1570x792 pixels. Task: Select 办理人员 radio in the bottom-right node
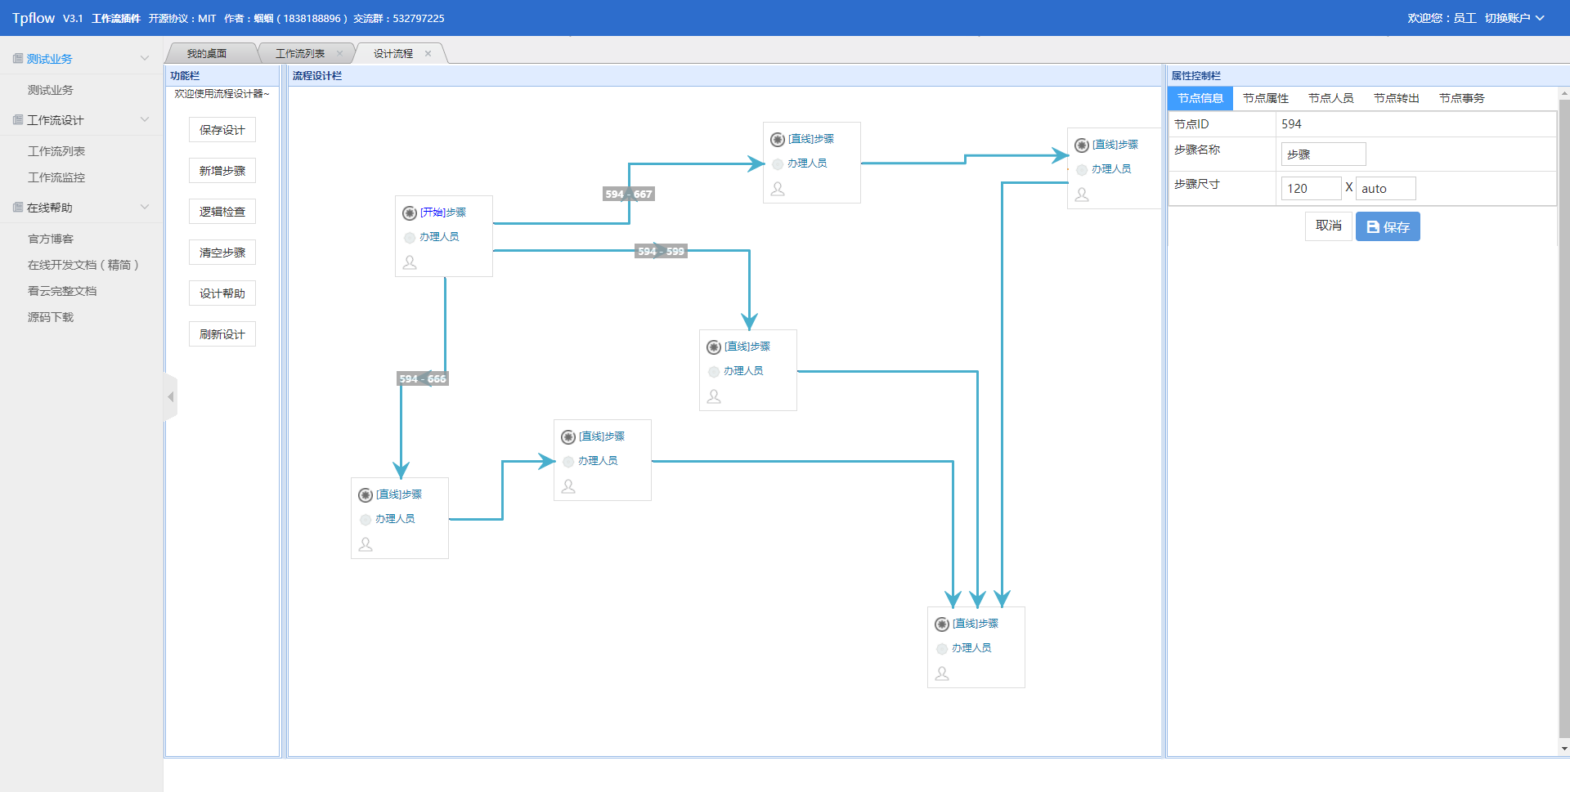coord(942,649)
